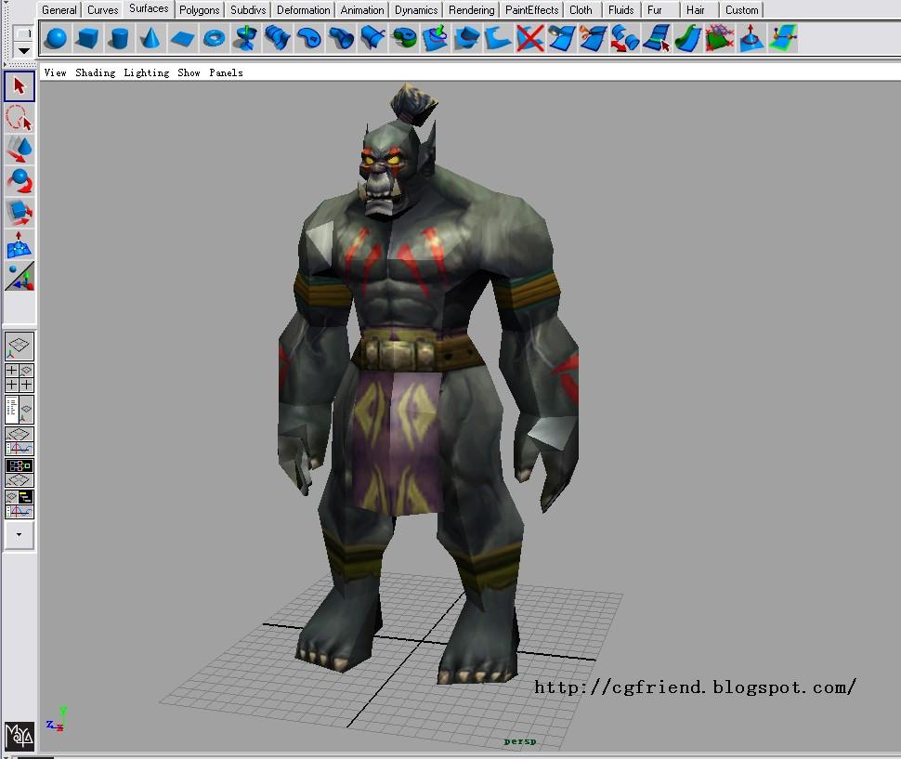The image size is (901, 759).
Task: Switch to persp over Graph Editor layout
Action: click(20, 440)
